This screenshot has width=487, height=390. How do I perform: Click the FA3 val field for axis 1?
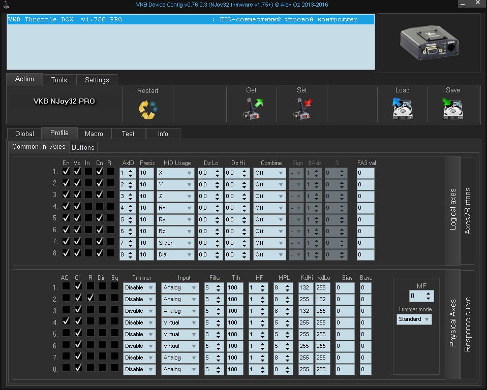[365, 173]
